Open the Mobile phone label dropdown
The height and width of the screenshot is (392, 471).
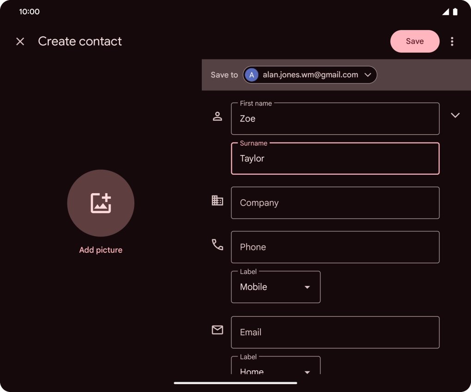276,287
